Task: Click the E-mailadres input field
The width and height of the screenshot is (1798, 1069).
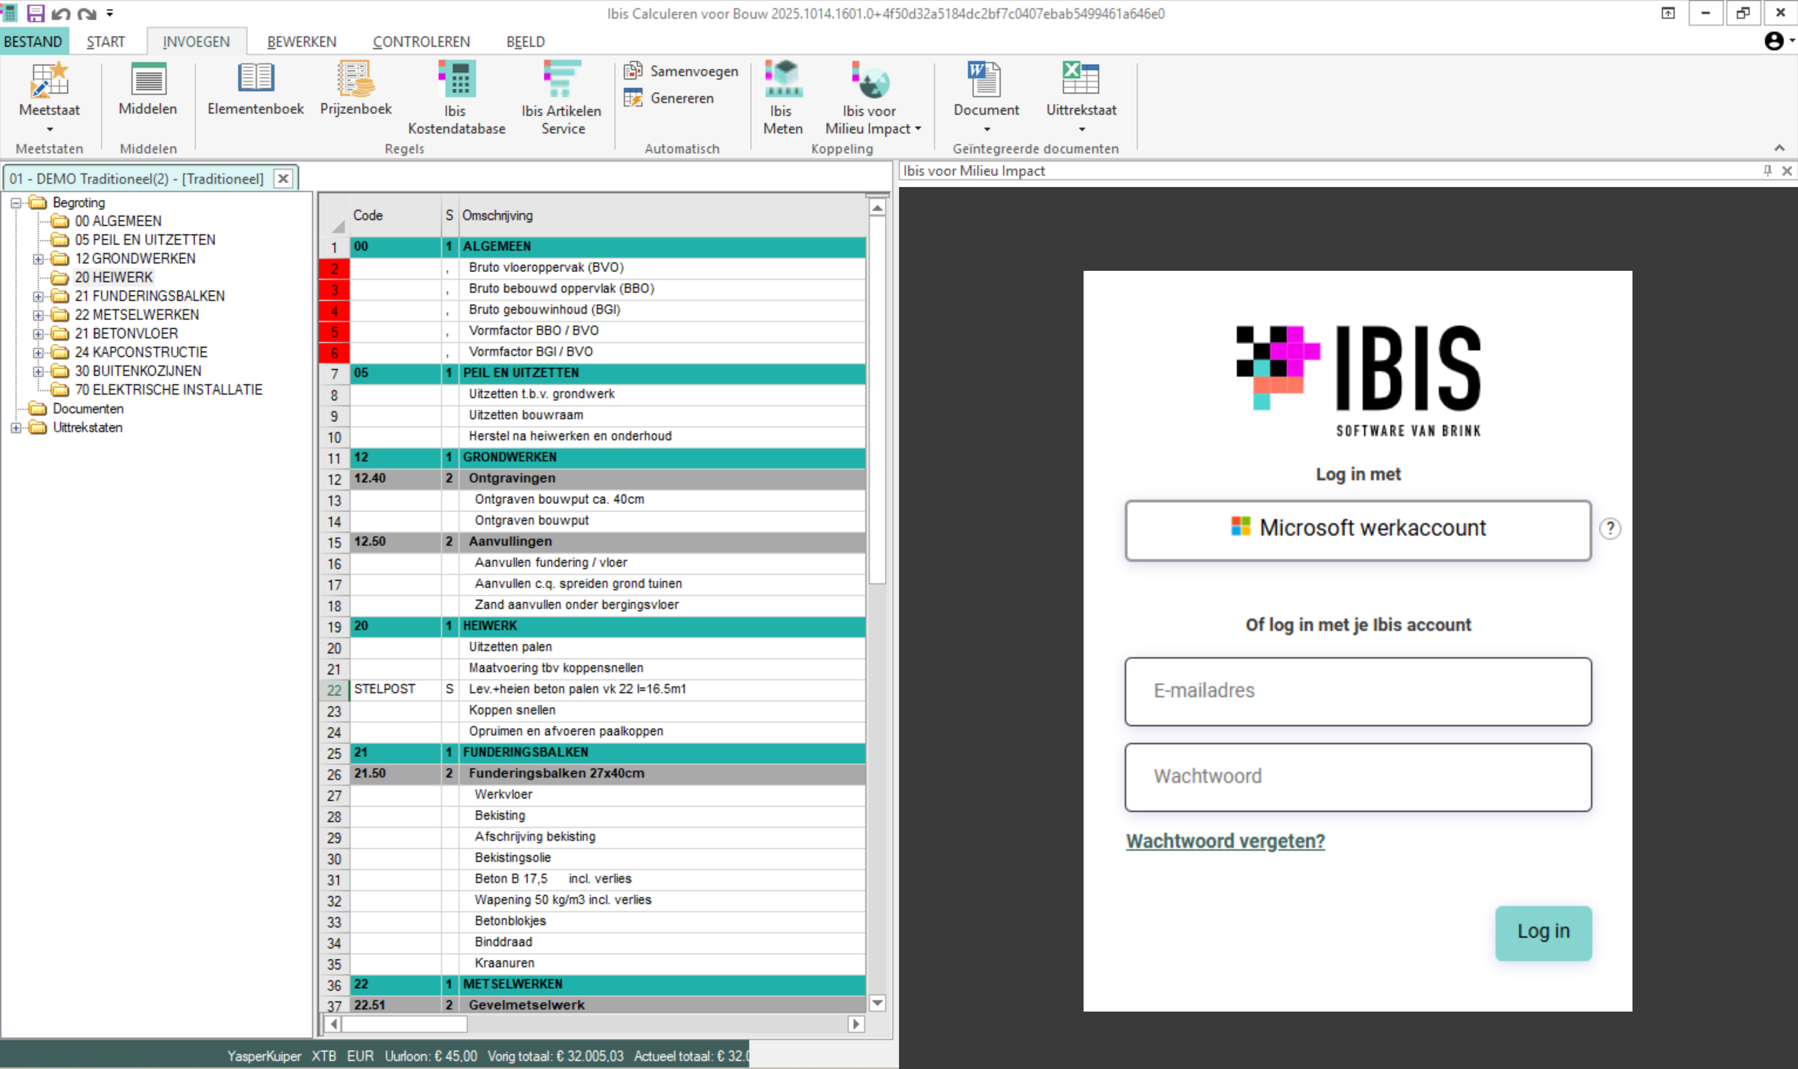Action: [x=1358, y=691]
